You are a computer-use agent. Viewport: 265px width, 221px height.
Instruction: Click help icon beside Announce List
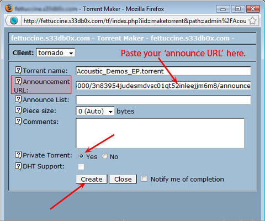pyautogui.click(x=18, y=99)
